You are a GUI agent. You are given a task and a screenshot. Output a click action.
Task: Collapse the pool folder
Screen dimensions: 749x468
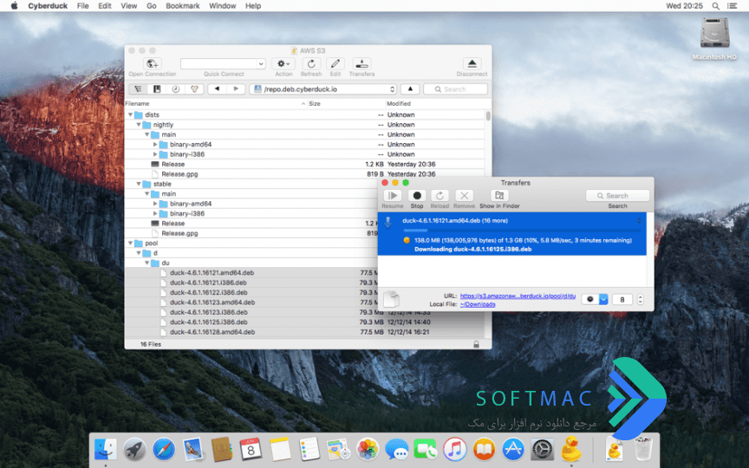click(130, 243)
